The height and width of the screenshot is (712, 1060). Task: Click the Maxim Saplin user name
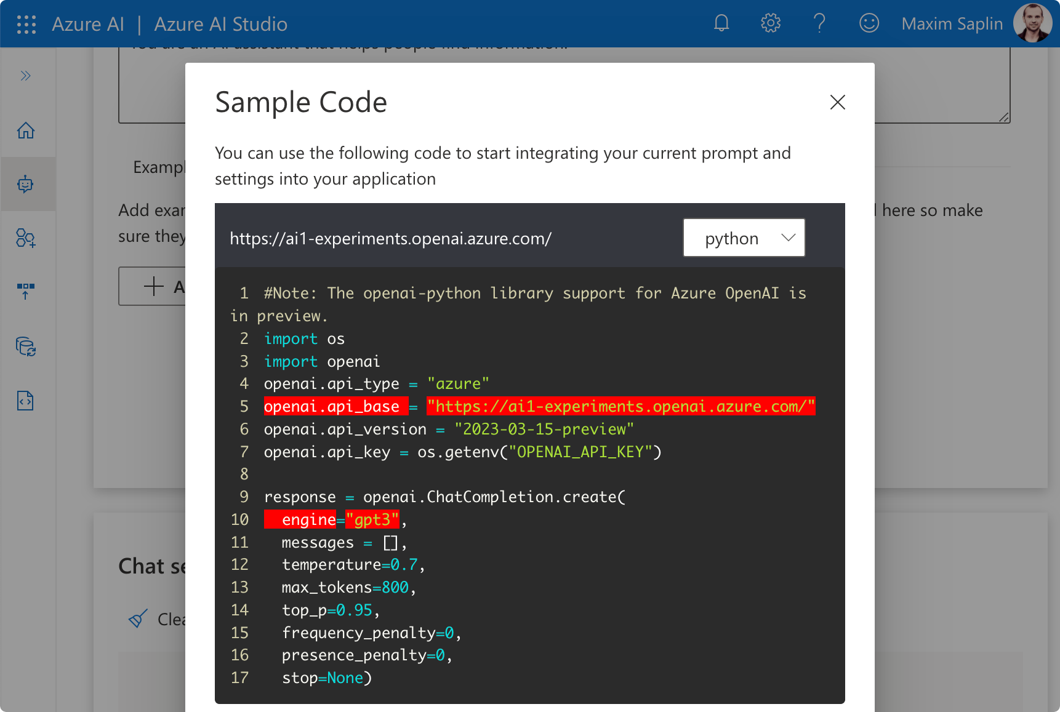(x=952, y=24)
